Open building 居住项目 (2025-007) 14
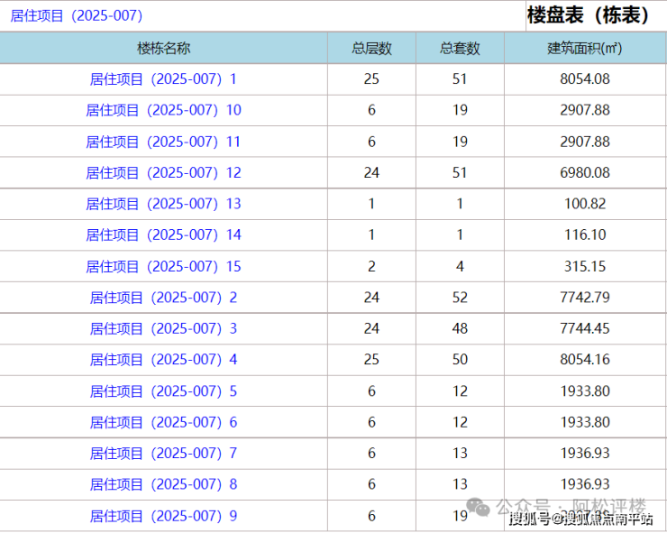 click(x=163, y=234)
